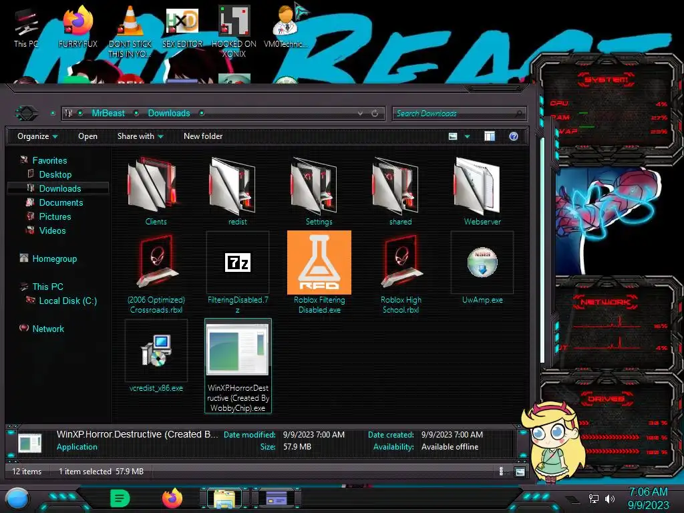
Task: Open the Clients folder
Action: (x=156, y=191)
